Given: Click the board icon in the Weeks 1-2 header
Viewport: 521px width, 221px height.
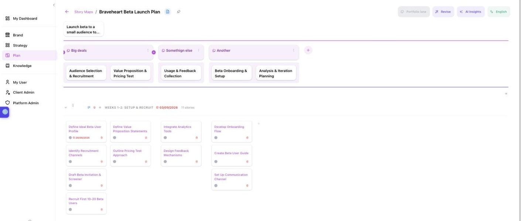Looking at the screenshot, I should 89,108.
